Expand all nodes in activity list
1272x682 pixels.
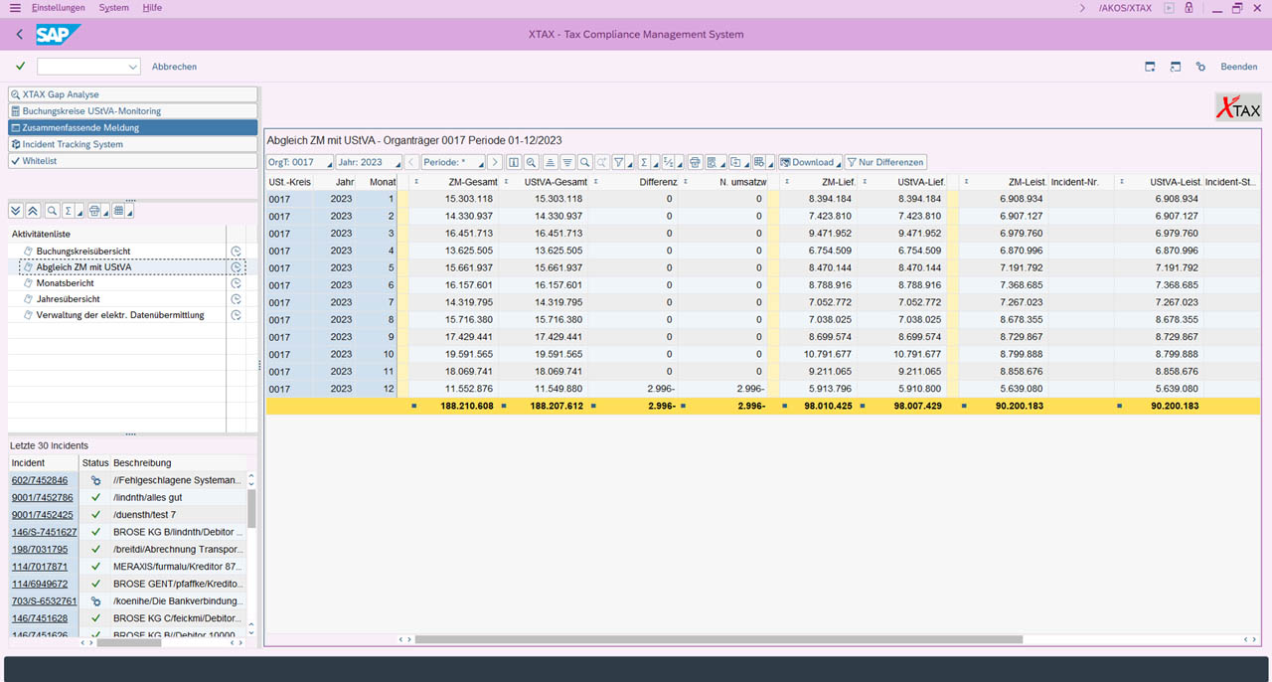tap(16, 211)
